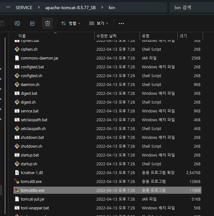Select the file name setclasspath.sh
The height and width of the screenshot is (216, 214).
pyautogui.click(x=33, y=129)
